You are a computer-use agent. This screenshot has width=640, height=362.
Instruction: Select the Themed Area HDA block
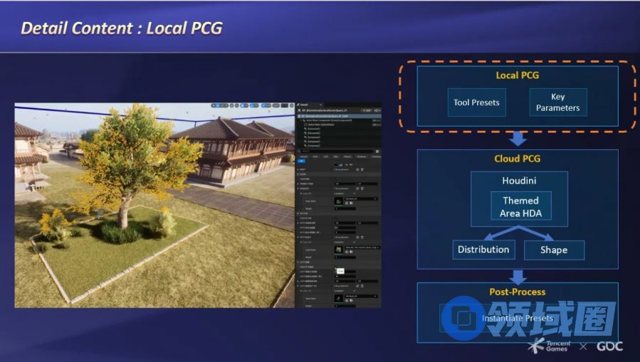point(520,207)
